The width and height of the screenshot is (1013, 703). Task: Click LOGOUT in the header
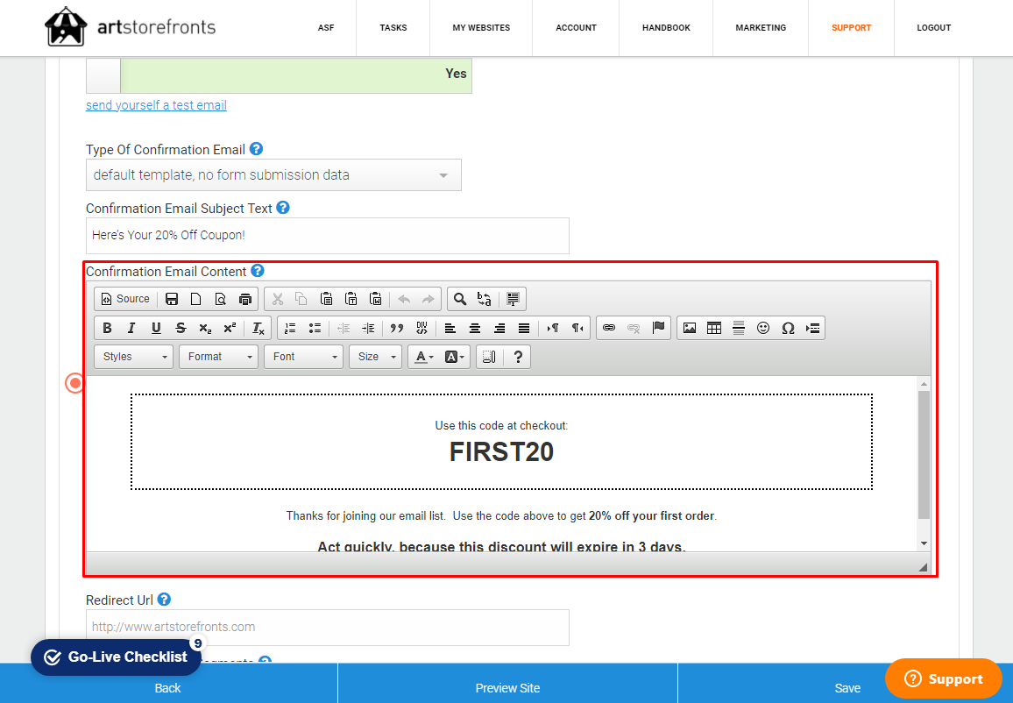tap(934, 28)
